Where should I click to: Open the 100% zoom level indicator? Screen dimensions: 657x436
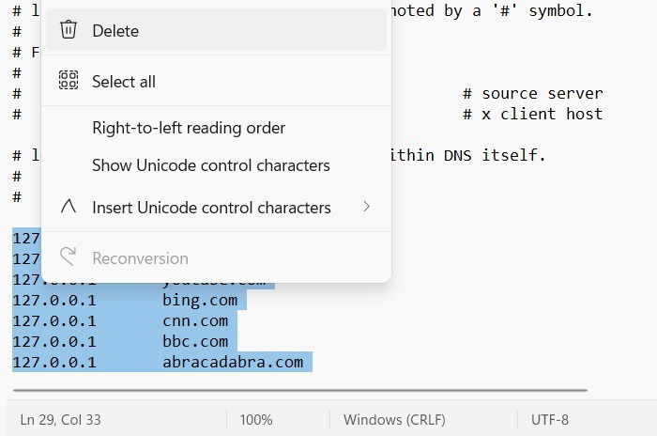coord(256,420)
